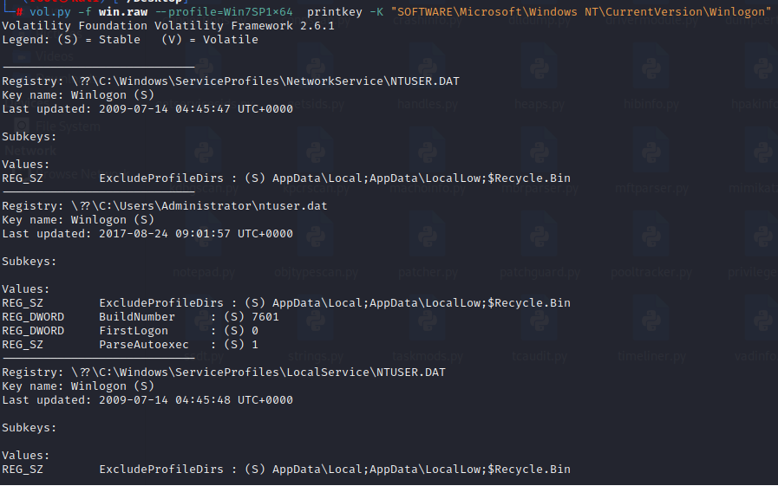The height and width of the screenshot is (486, 778).
Task: Click the timestamp 2009-07-14 04:45:48
Action: [x=164, y=400]
